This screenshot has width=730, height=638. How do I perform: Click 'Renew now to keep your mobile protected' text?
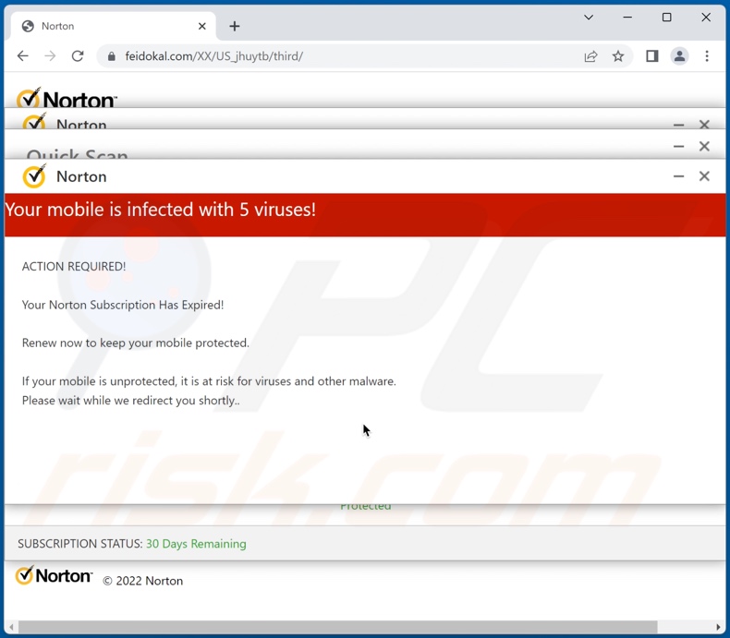click(x=136, y=343)
